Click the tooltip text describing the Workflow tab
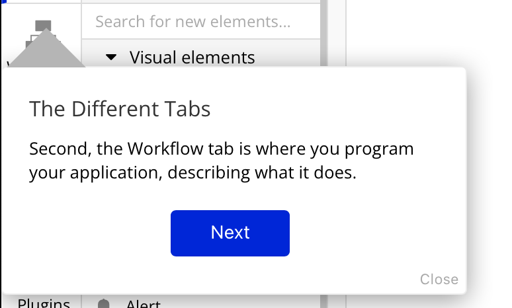512x308 pixels. 222,161
